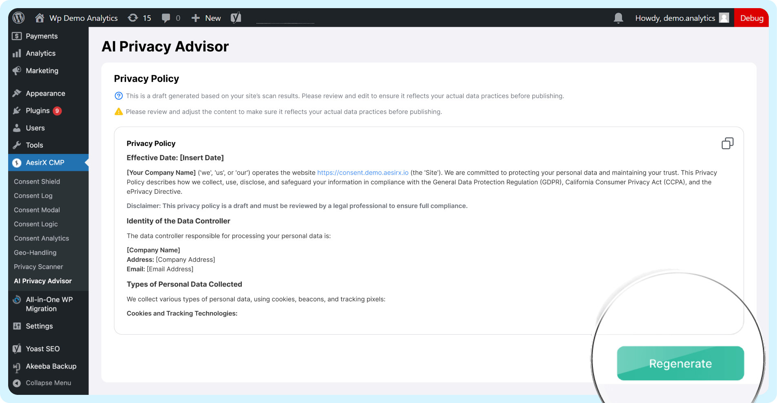Image resolution: width=777 pixels, height=403 pixels.
Task: Click the Akeeba Backup sidebar item
Action: click(x=51, y=366)
